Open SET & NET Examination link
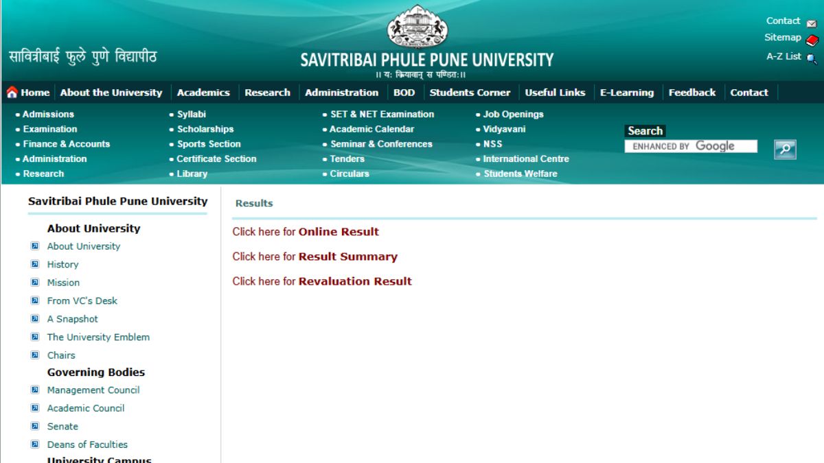The image size is (824, 463). click(x=382, y=114)
